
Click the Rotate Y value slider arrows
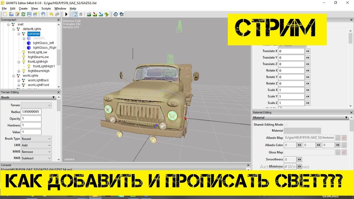(308, 77)
